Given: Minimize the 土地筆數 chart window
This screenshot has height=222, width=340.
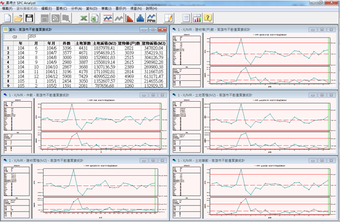Looking at the screenshot, I should 312,161.
